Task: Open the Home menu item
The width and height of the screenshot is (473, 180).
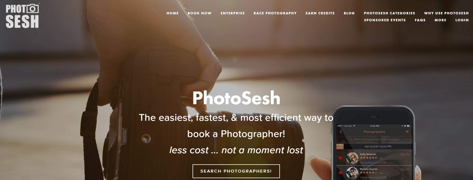Action: point(173,13)
